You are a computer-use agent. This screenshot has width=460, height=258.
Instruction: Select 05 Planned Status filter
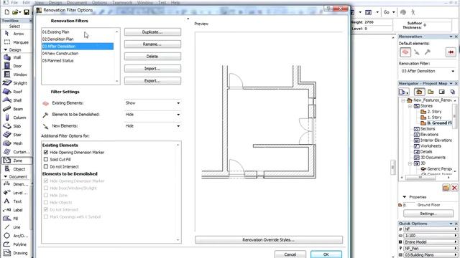coord(78,60)
